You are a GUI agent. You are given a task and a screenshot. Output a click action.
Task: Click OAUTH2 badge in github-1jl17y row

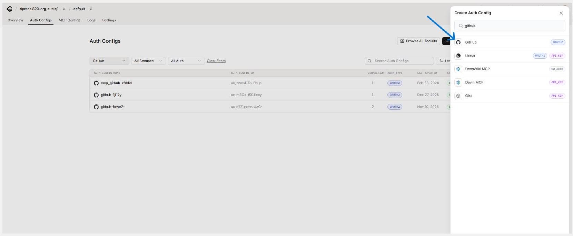pos(394,95)
